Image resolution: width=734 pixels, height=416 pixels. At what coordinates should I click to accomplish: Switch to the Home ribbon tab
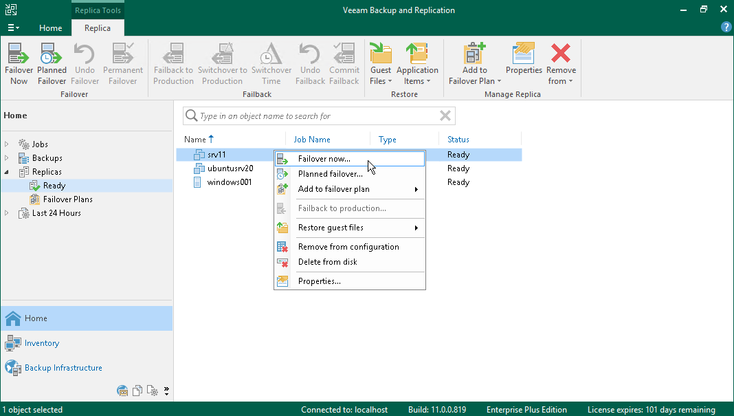pos(51,28)
